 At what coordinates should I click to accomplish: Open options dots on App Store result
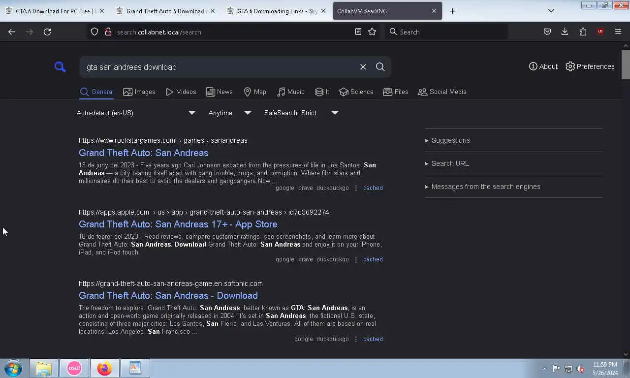(356, 259)
